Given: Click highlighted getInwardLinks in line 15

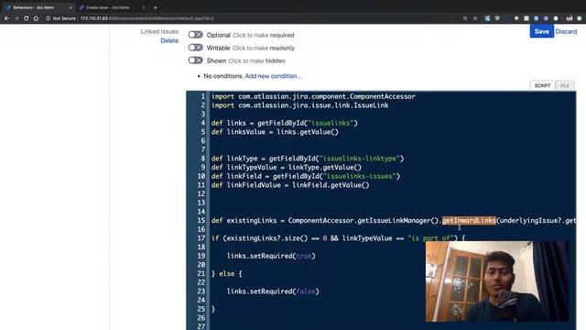Looking at the screenshot, I should point(469,220).
